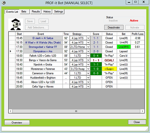Screen dimensions: 150x133
Task: Open the Overview panel
Action: (17, 122)
